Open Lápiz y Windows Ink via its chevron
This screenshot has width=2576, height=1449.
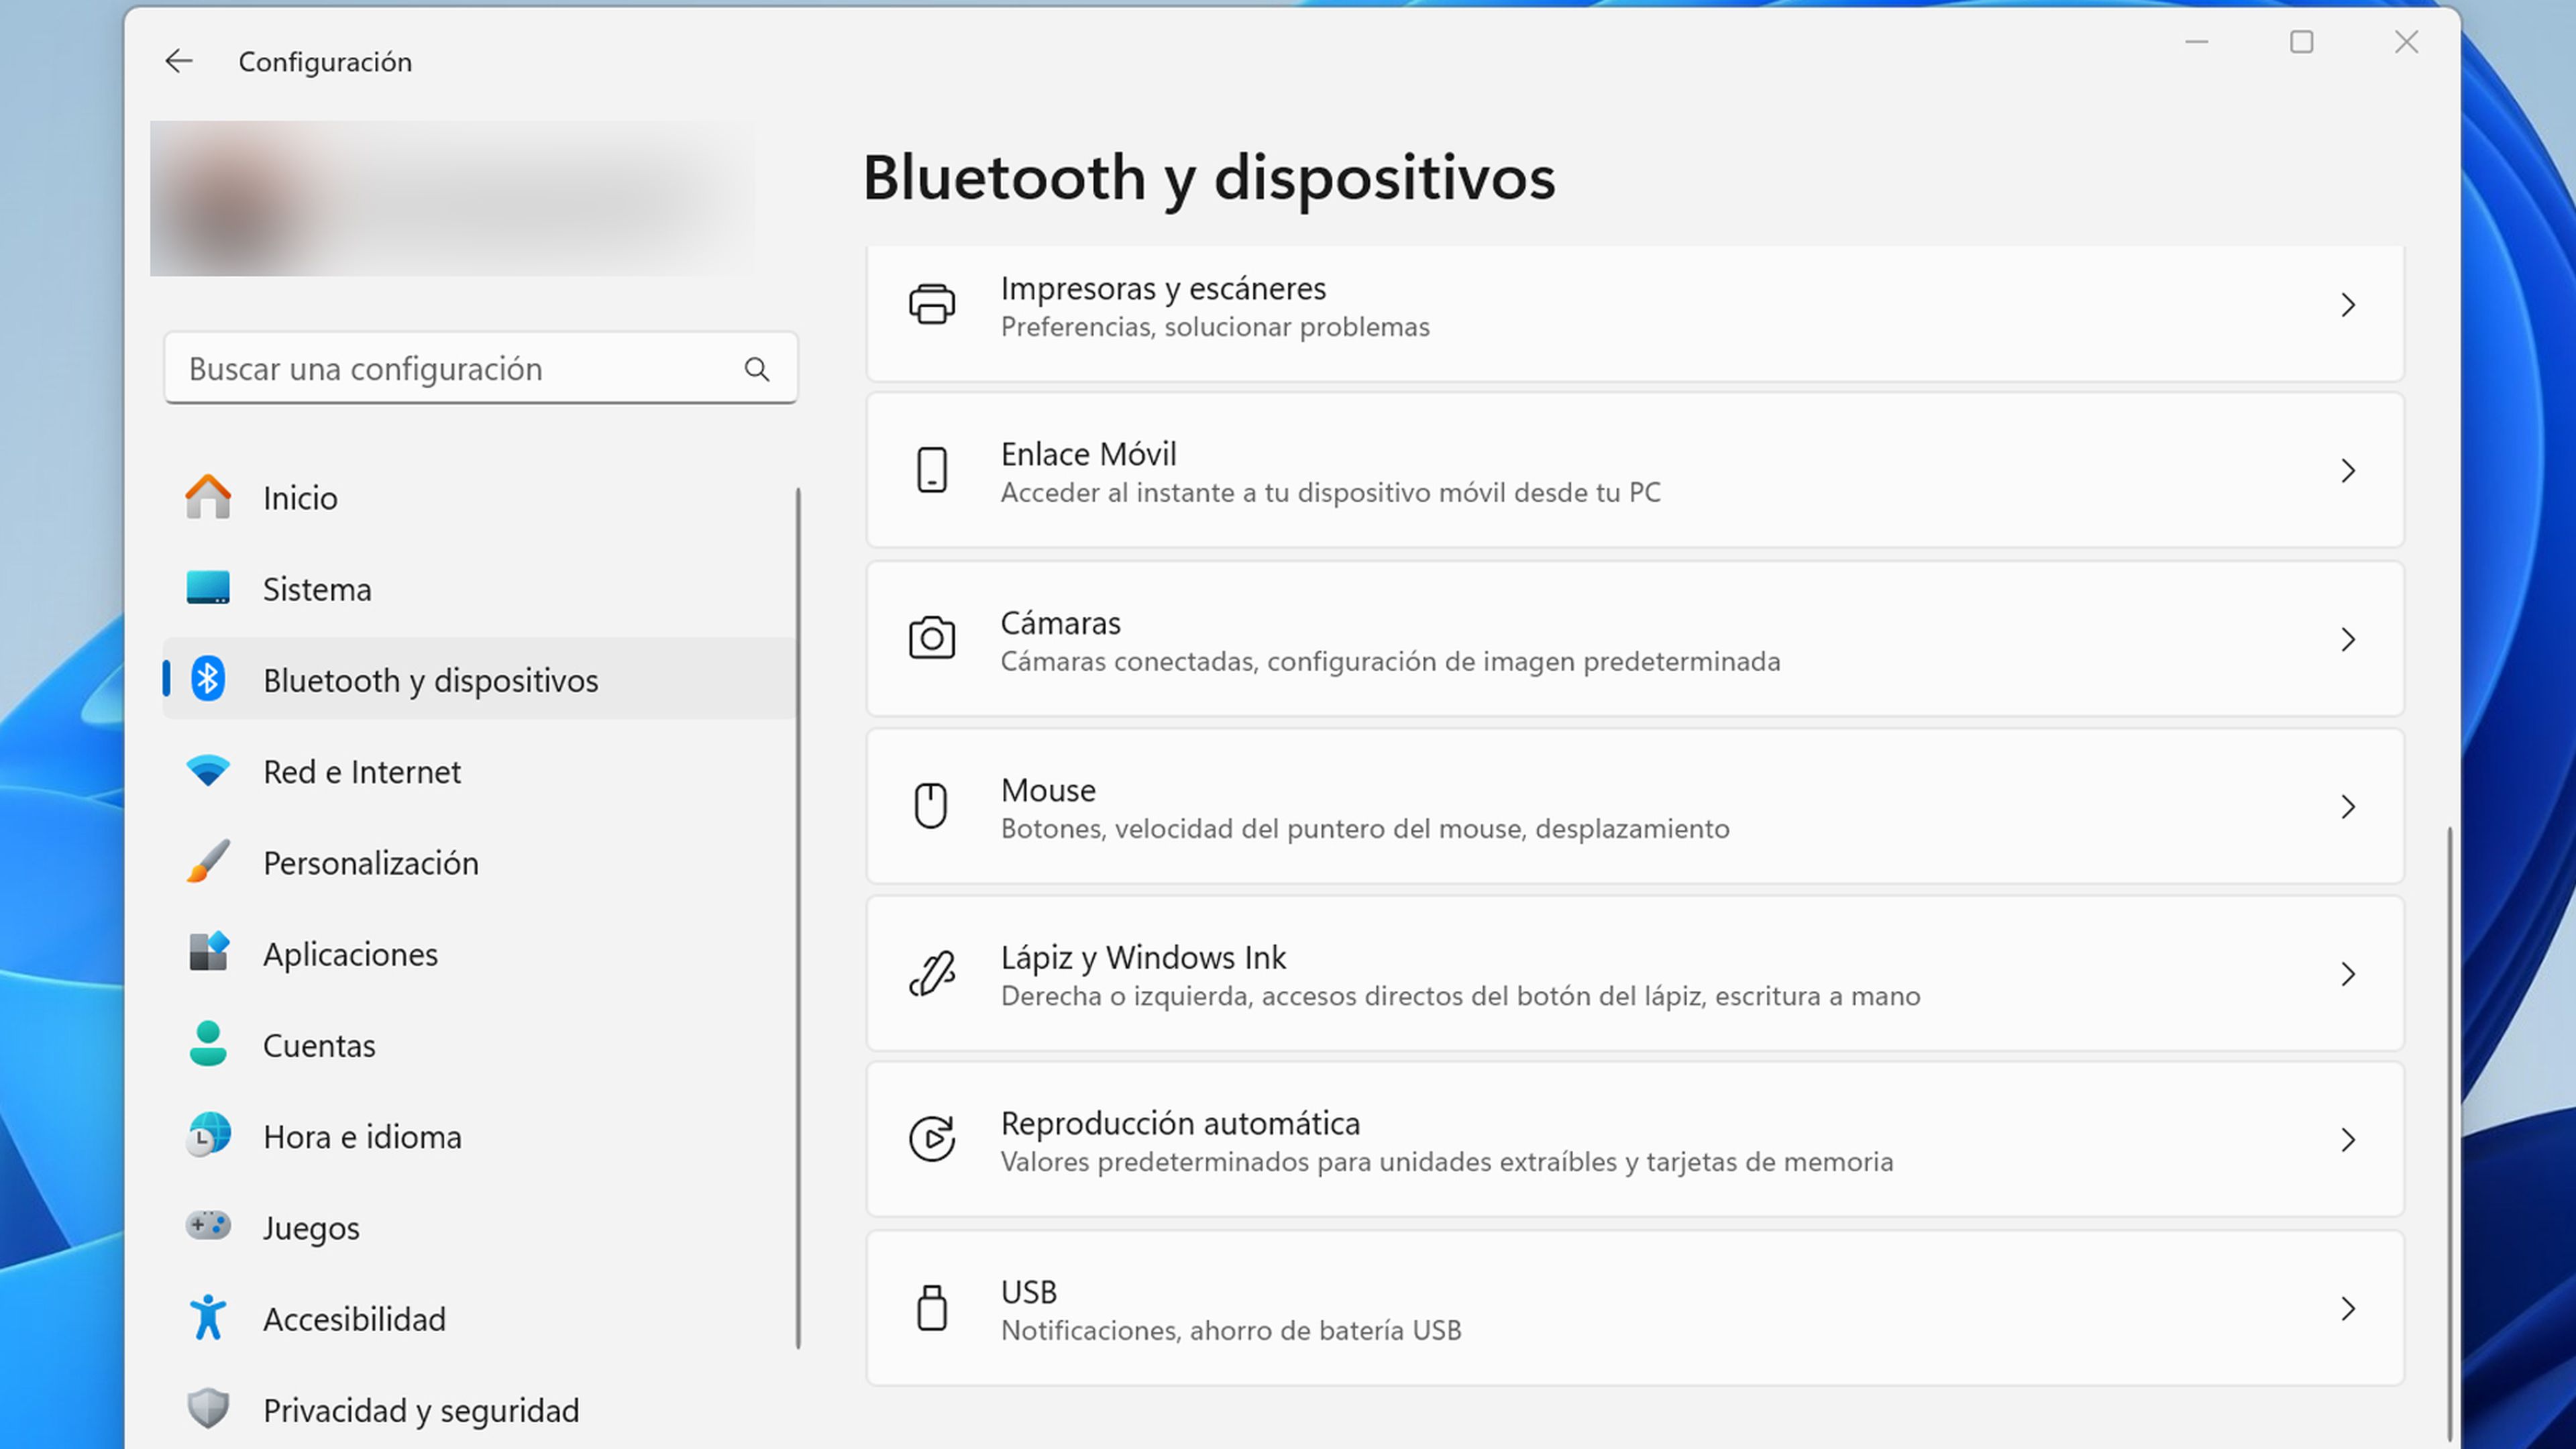tap(2348, 974)
